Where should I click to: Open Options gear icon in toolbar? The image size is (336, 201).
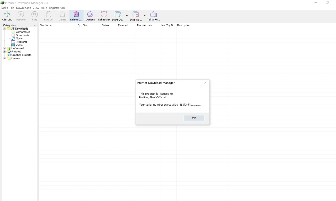click(90, 14)
